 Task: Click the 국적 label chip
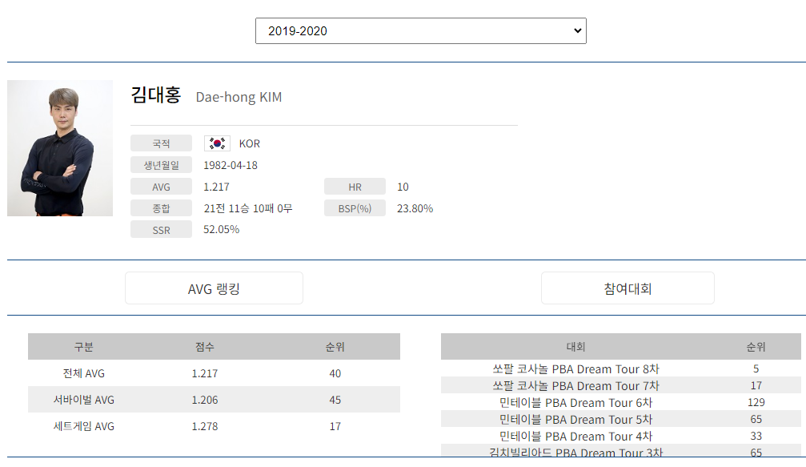pyautogui.click(x=161, y=143)
